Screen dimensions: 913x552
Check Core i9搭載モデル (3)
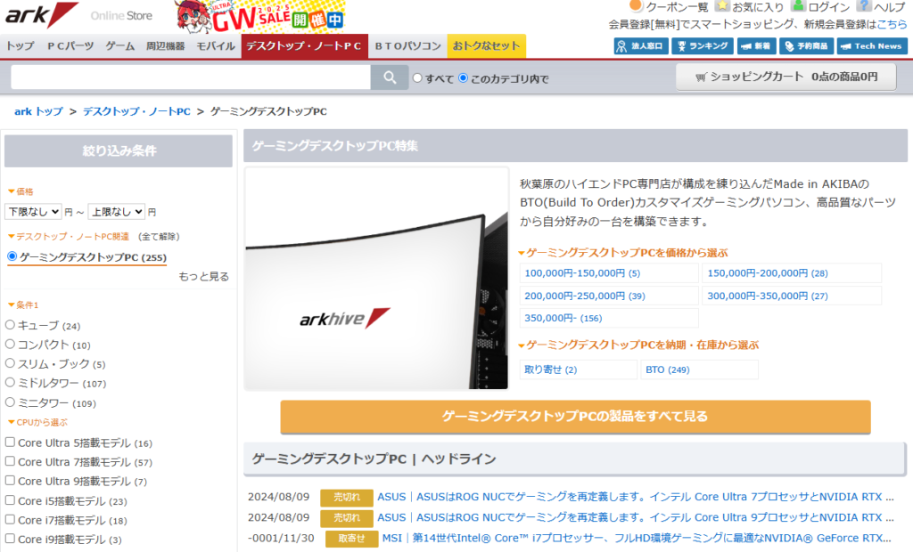click(10, 539)
